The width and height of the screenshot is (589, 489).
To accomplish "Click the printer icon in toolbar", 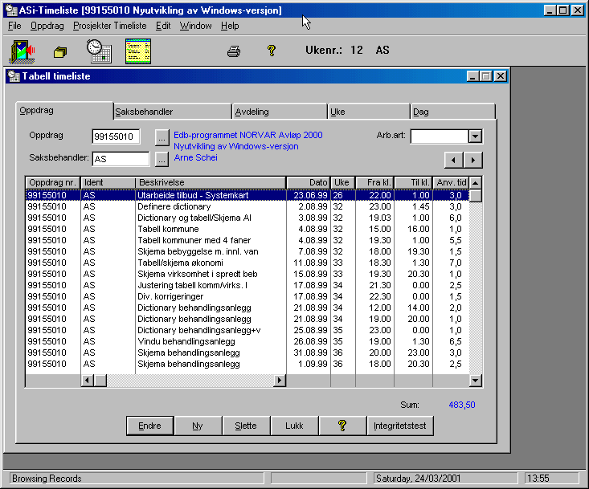I will pos(233,51).
